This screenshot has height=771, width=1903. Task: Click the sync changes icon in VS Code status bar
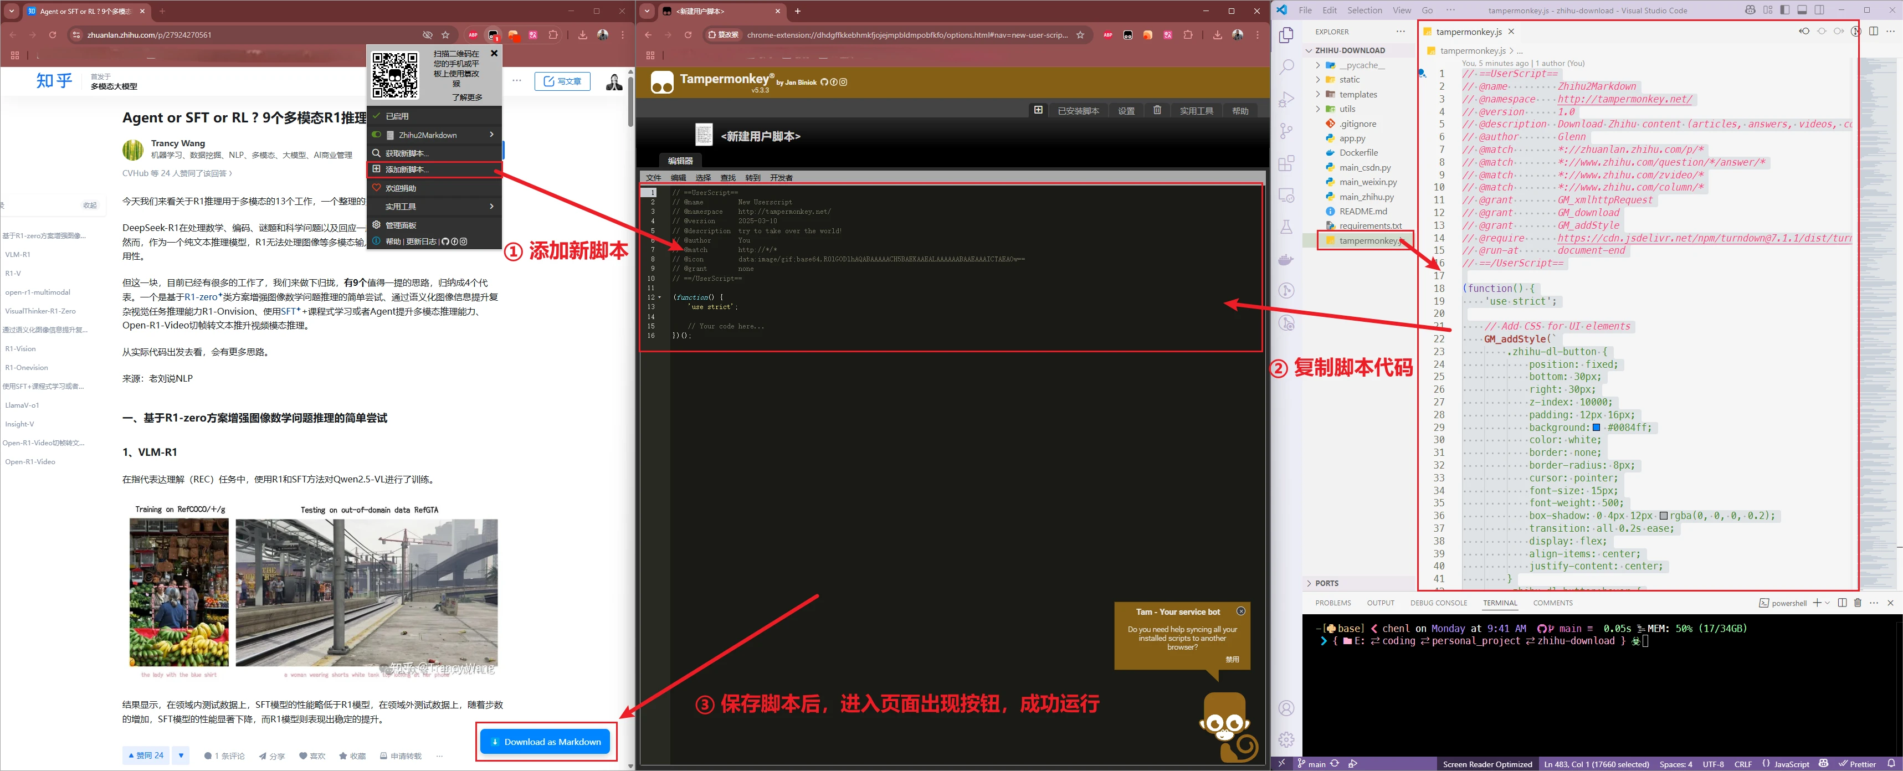pyautogui.click(x=1334, y=764)
